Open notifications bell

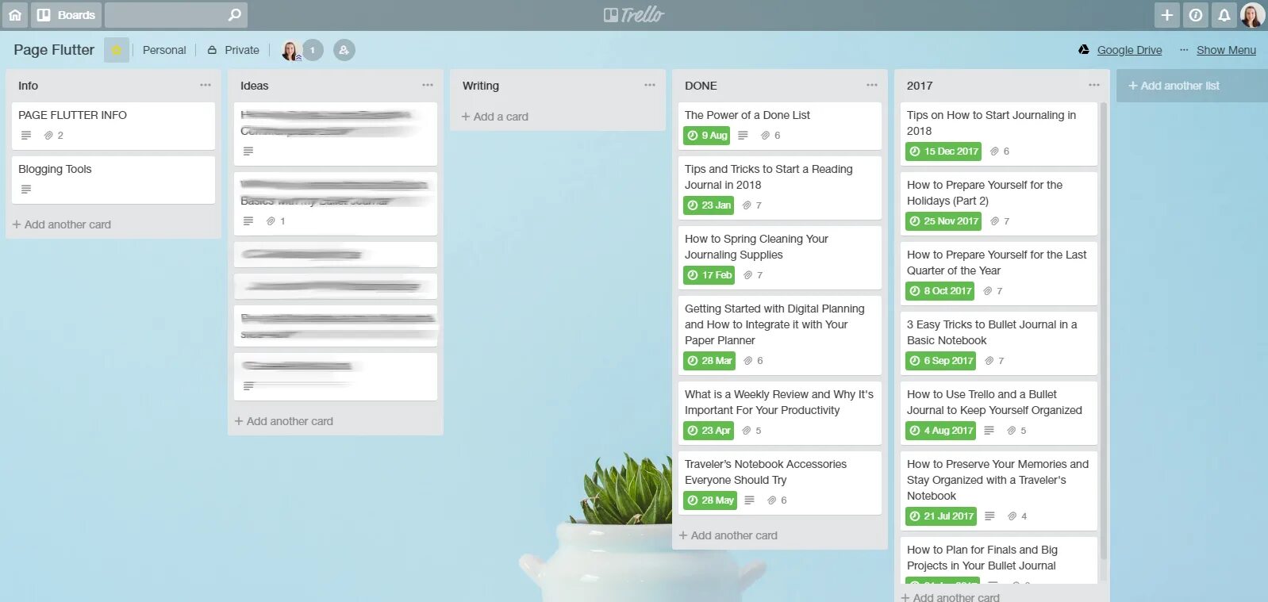coord(1224,14)
